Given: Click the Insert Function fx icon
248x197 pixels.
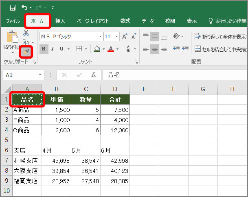Looking at the screenshot, I should [94, 75].
